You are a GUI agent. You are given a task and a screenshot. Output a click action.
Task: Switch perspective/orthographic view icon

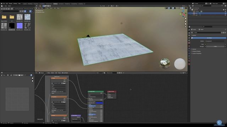pyautogui.click(x=186, y=27)
